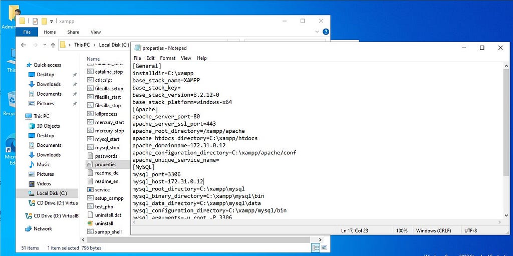Click This PC in the address bar
The image size is (513, 256).
(82, 45)
